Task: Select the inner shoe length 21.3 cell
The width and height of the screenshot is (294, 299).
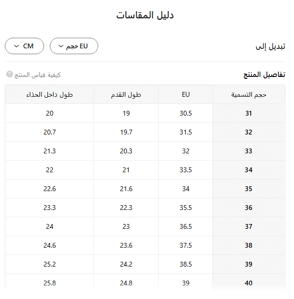Action: [49, 151]
